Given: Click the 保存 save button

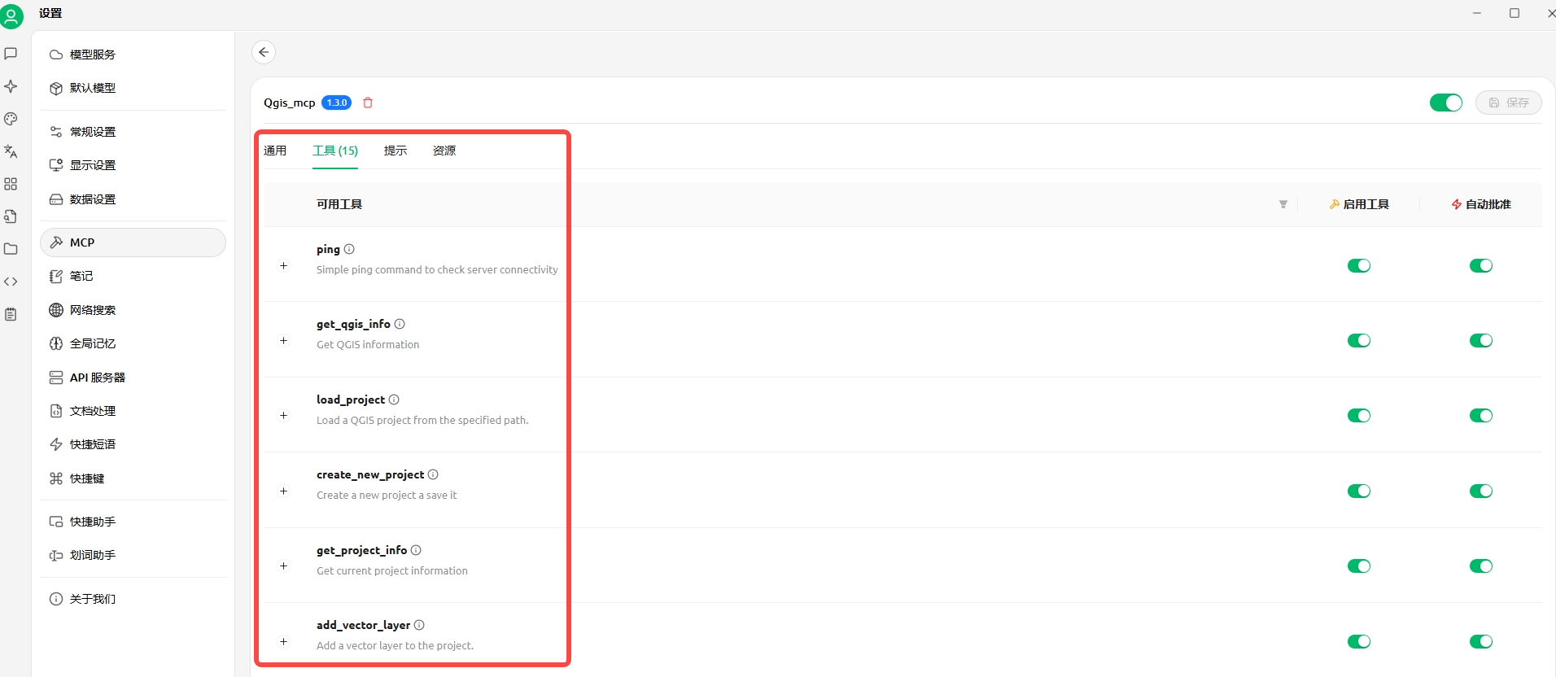Looking at the screenshot, I should coord(1509,103).
